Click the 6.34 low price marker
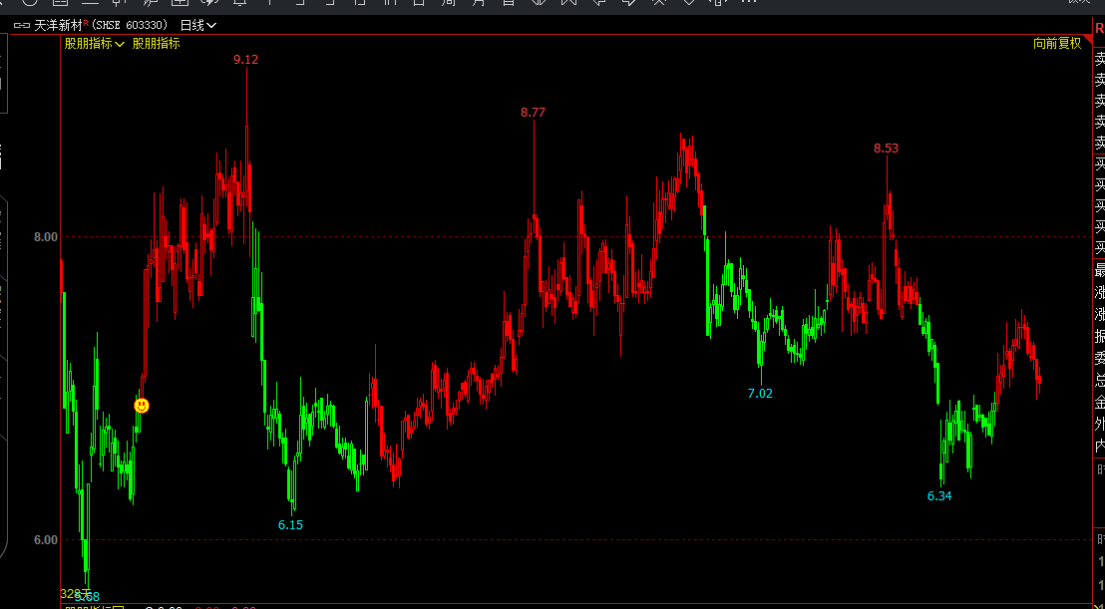 tap(939, 496)
